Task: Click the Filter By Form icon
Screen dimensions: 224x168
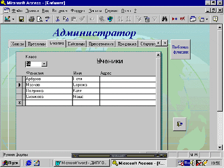Action: point(147,19)
